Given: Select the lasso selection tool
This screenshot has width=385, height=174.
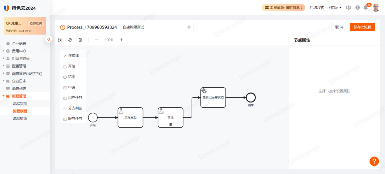Looking at the screenshot, I should tap(60, 40).
